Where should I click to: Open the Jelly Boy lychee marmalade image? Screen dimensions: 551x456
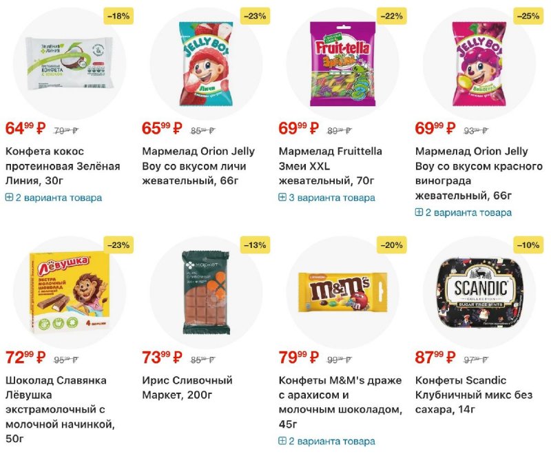(205, 65)
